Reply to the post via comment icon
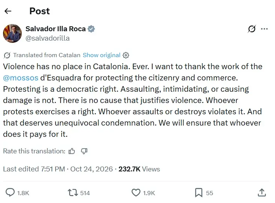This screenshot has height=203, width=275. [10, 192]
